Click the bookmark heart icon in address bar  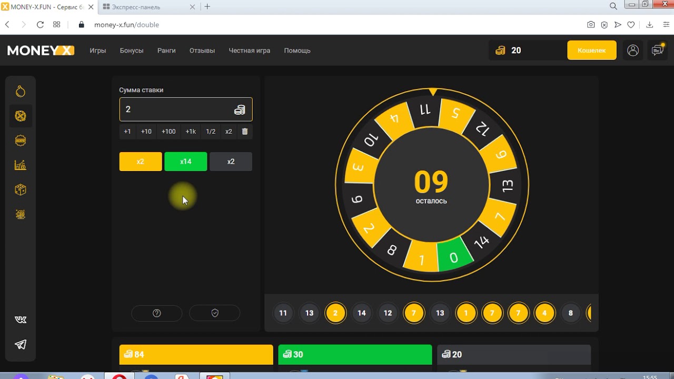coord(631,25)
